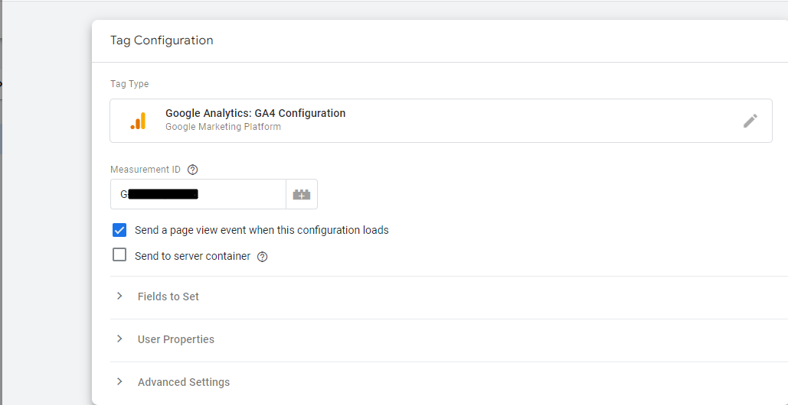Click the pencil edit icon for tag type
This screenshot has height=405, width=788.
pos(750,121)
